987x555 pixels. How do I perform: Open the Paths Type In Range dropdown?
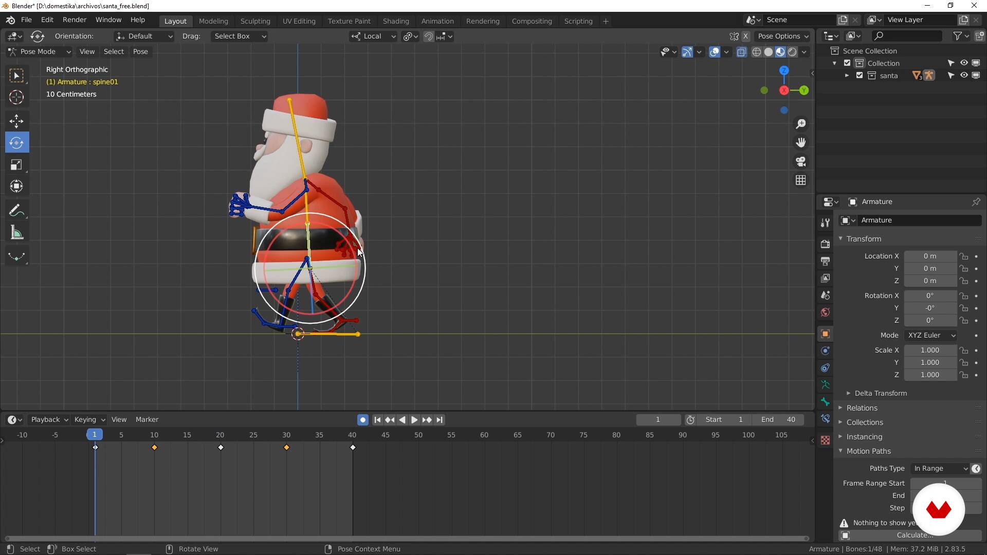940,469
